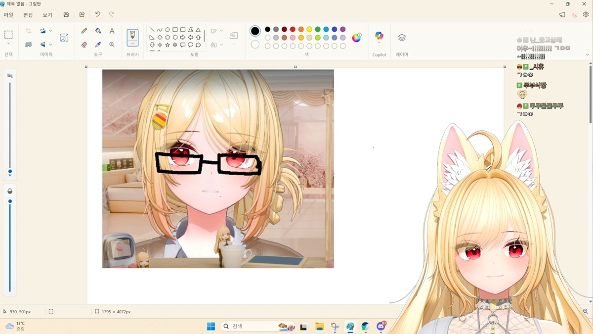The width and height of the screenshot is (593, 334).
Task: Pick the Fill bucket tool
Action: click(98, 31)
